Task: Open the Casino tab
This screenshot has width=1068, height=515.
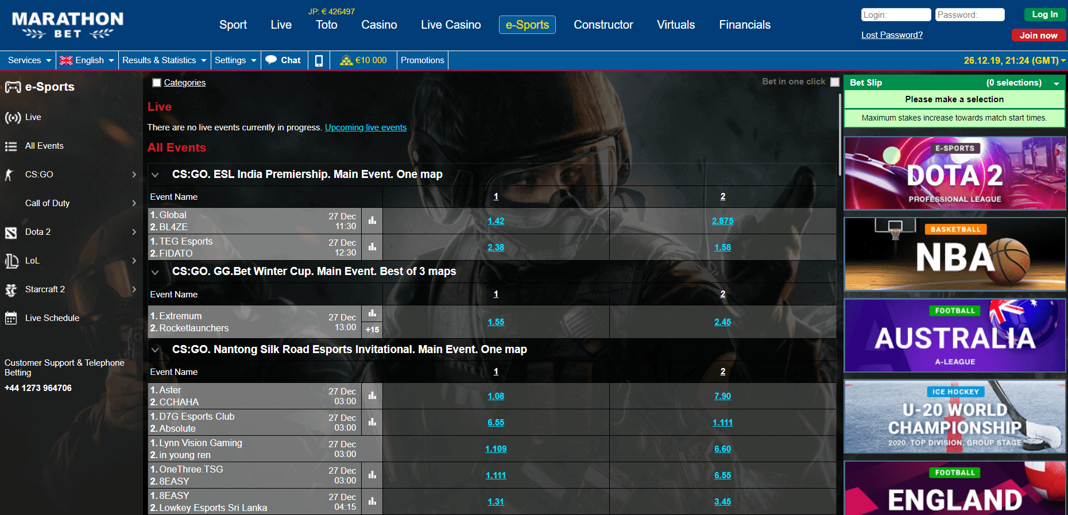Action: tap(379, 25)
